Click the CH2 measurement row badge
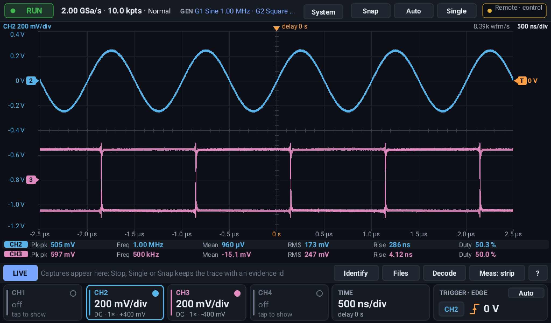 tap(16, 245)
